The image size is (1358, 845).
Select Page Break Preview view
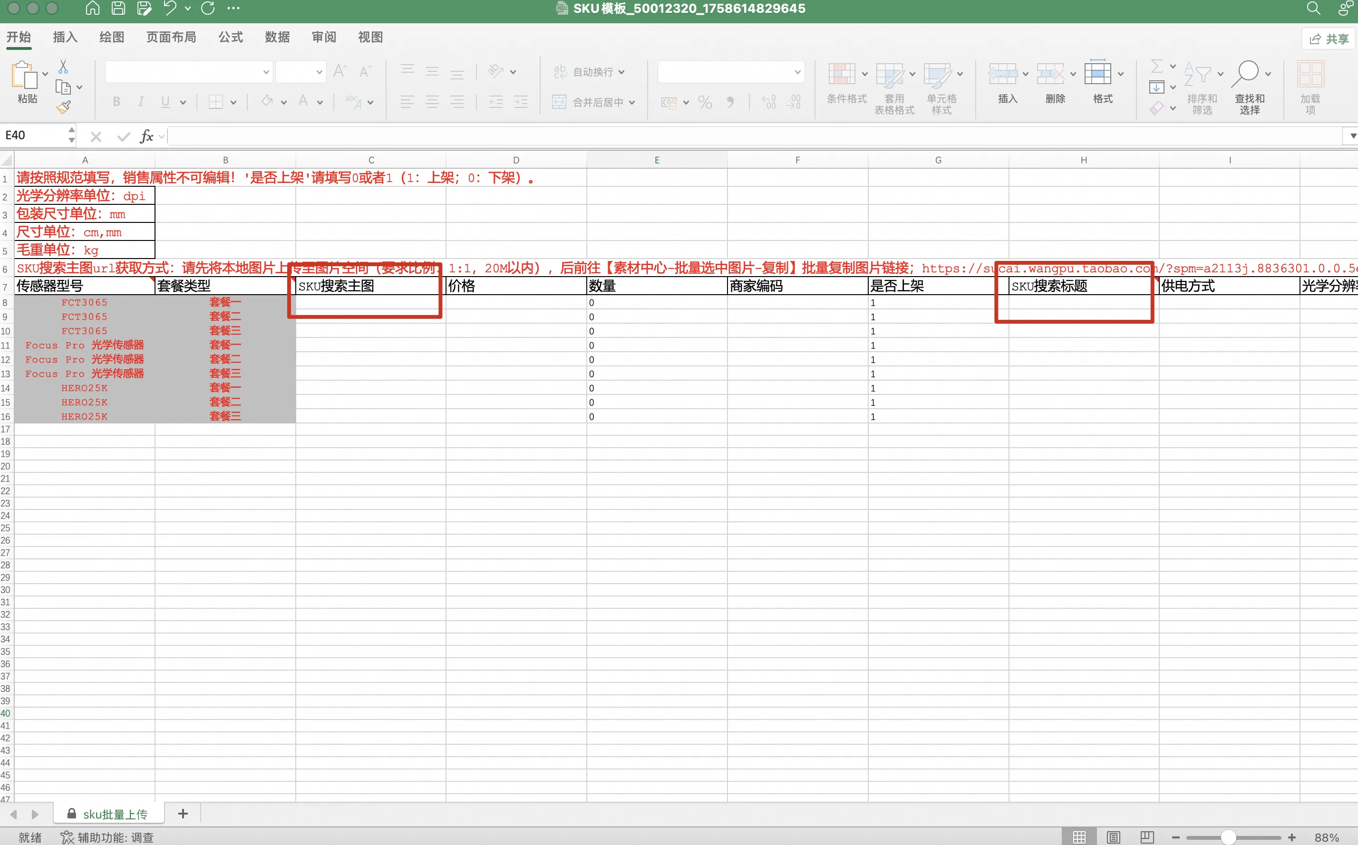[x=1147, y=836]
